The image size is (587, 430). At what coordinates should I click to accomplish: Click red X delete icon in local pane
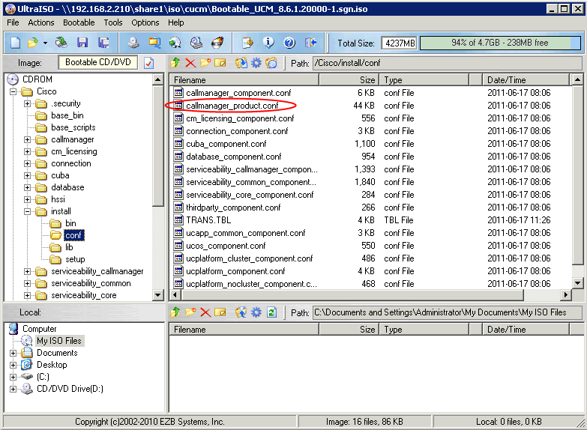point(205,312)
